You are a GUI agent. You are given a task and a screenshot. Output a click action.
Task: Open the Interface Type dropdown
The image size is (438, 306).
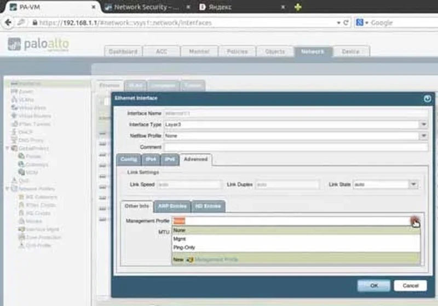[x=423, y=125]
